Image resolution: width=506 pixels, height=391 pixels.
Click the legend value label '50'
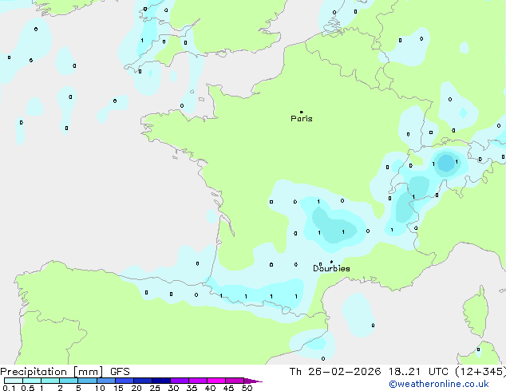coord(247,388)
